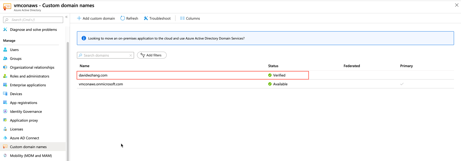Open the Azure AD Connect icon
Image resolution: width=461 pixels, height=161 pixels.
5,138
